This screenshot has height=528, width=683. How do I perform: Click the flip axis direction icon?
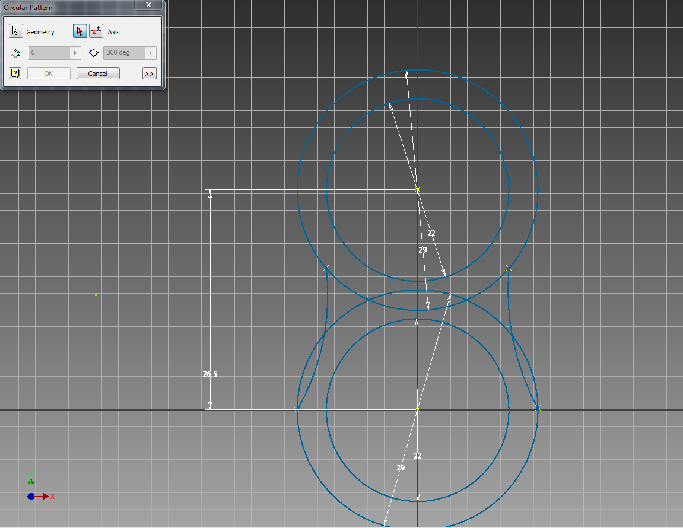pyautogui.click(x=96, y=31)
